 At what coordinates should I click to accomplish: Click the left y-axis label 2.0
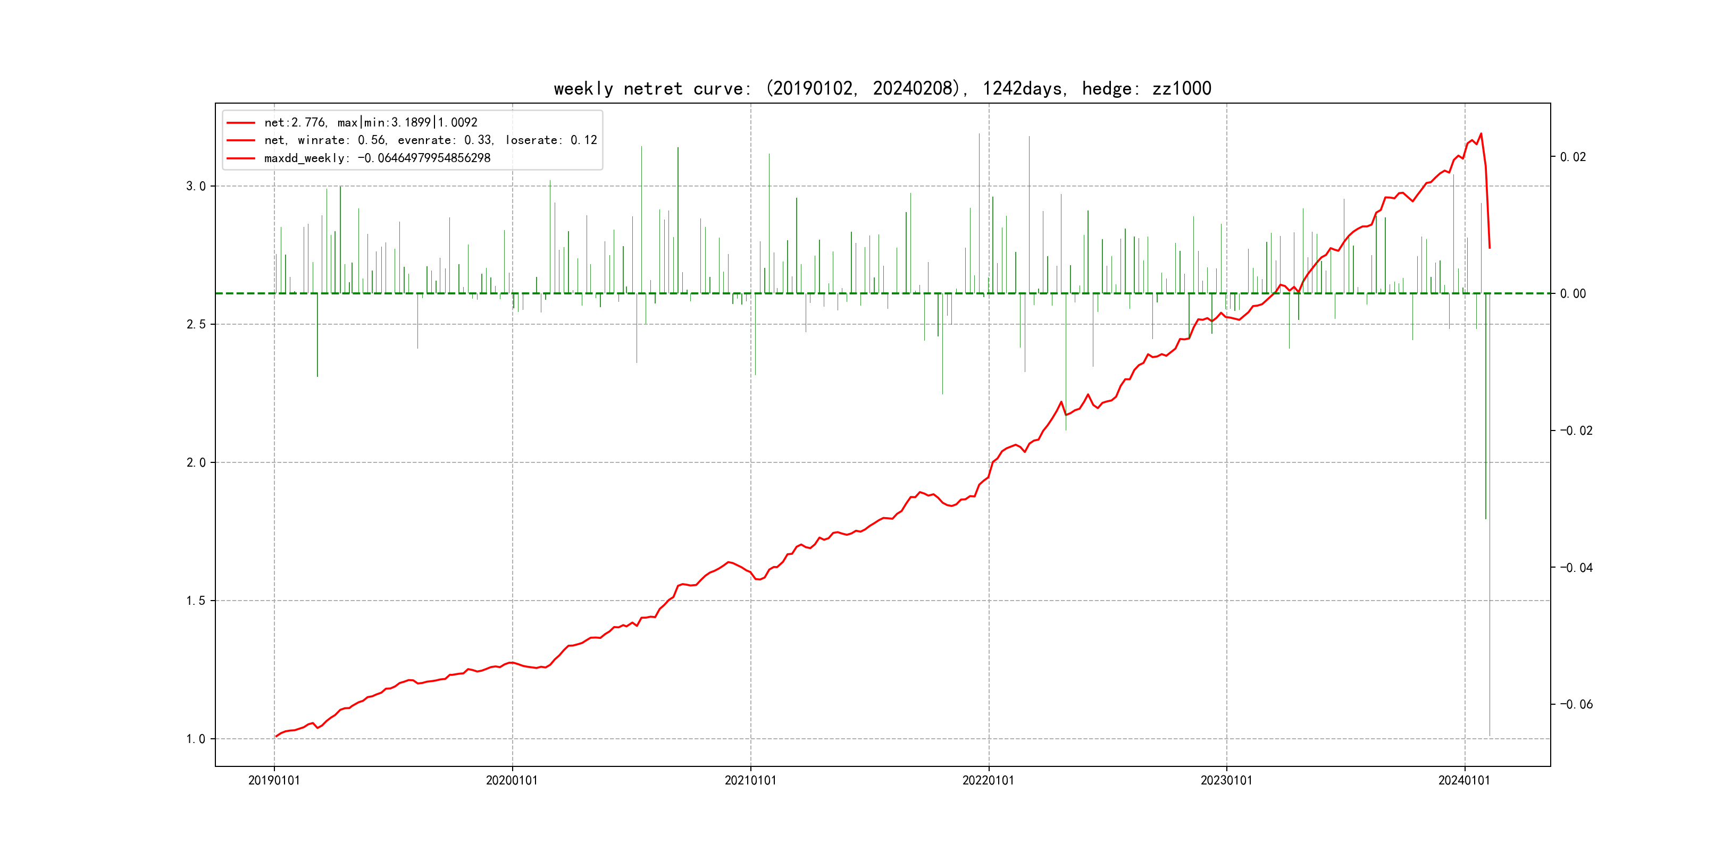[195, 462]
